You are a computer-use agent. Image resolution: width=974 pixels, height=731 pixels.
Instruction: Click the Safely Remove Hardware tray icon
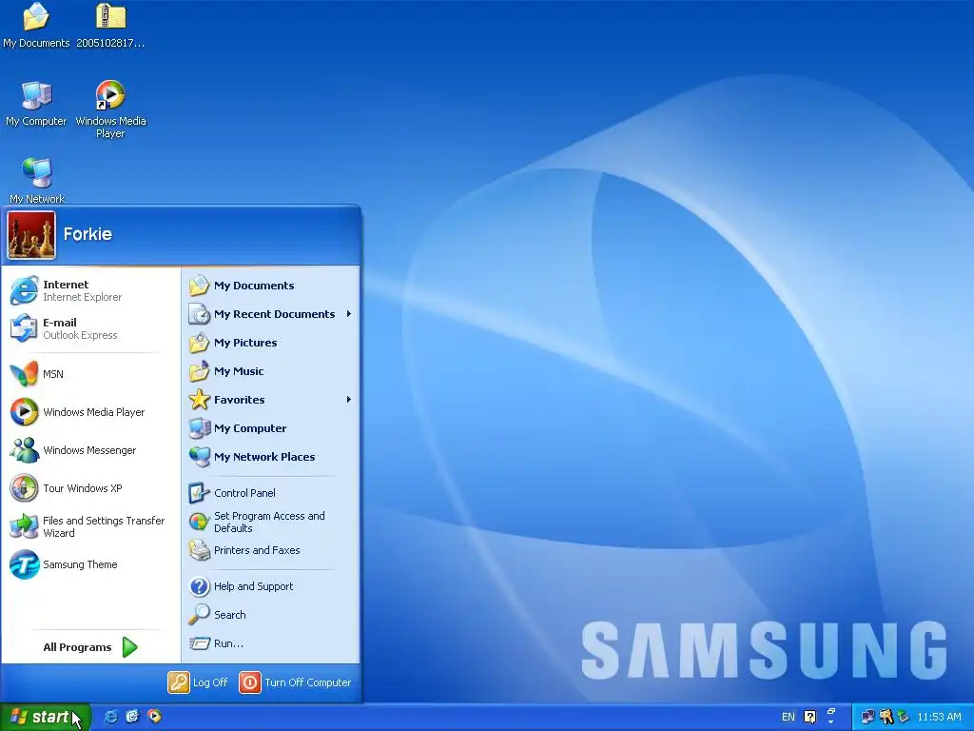pyautogui.click(x=903, y=717)
